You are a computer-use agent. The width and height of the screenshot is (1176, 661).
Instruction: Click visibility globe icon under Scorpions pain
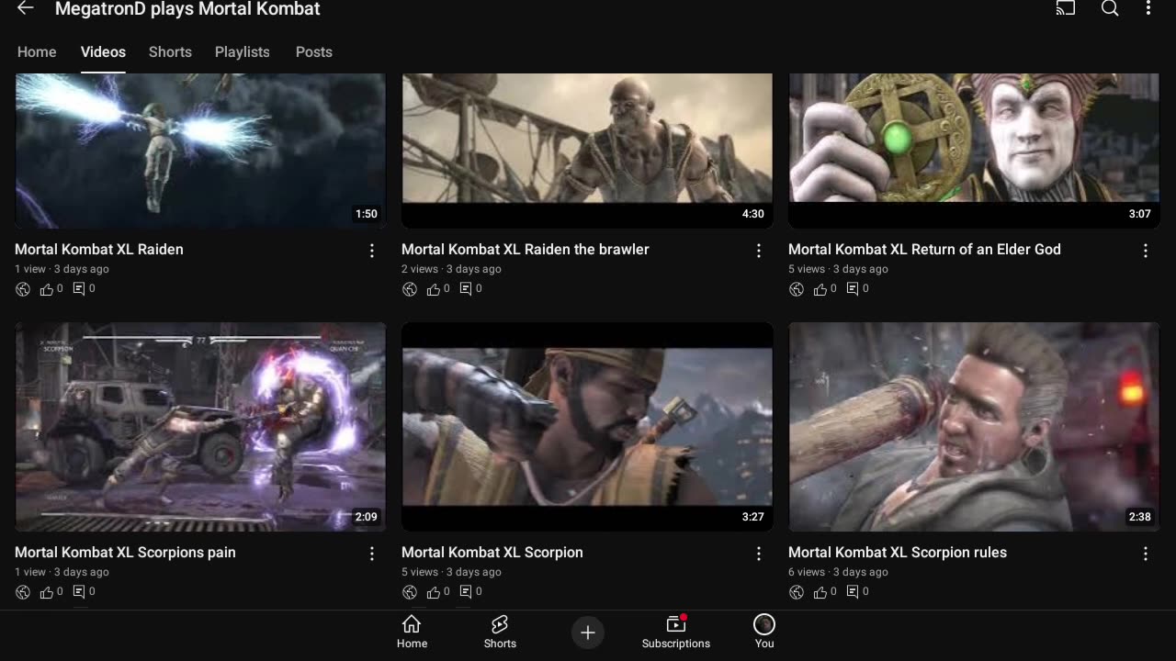(23, 592)
